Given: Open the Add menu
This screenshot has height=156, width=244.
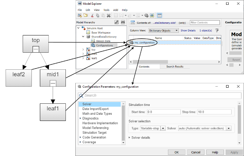Looking at the screenshot, I should coord(116,10).
